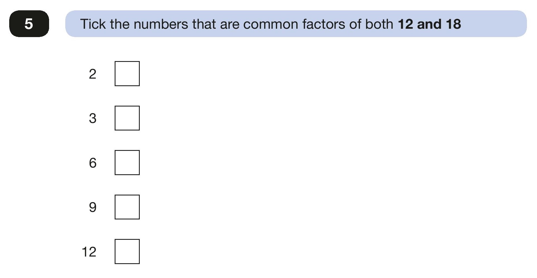Image resolution: width=537 pixels, height=278 pixels.
Task: Click the empty right end of the banner
Action: coord(494,24)
